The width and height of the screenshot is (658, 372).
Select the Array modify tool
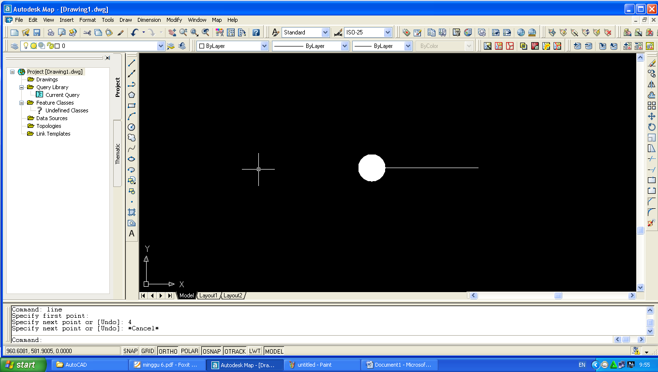[652, 106]
